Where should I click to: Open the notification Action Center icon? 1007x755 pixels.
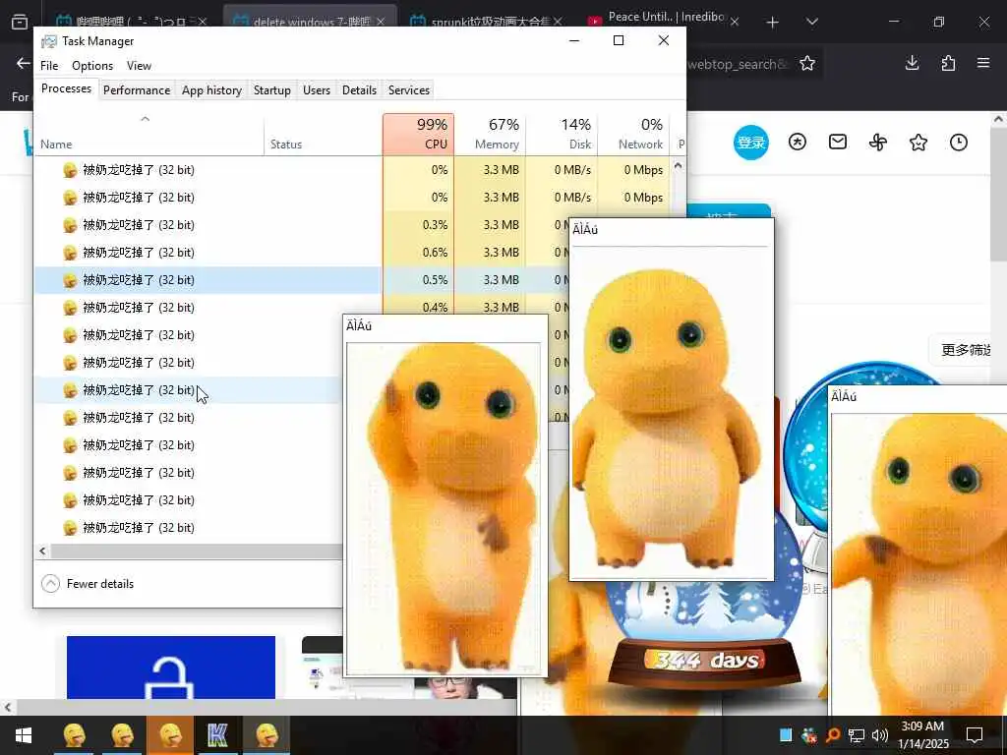tap(975, 735)
